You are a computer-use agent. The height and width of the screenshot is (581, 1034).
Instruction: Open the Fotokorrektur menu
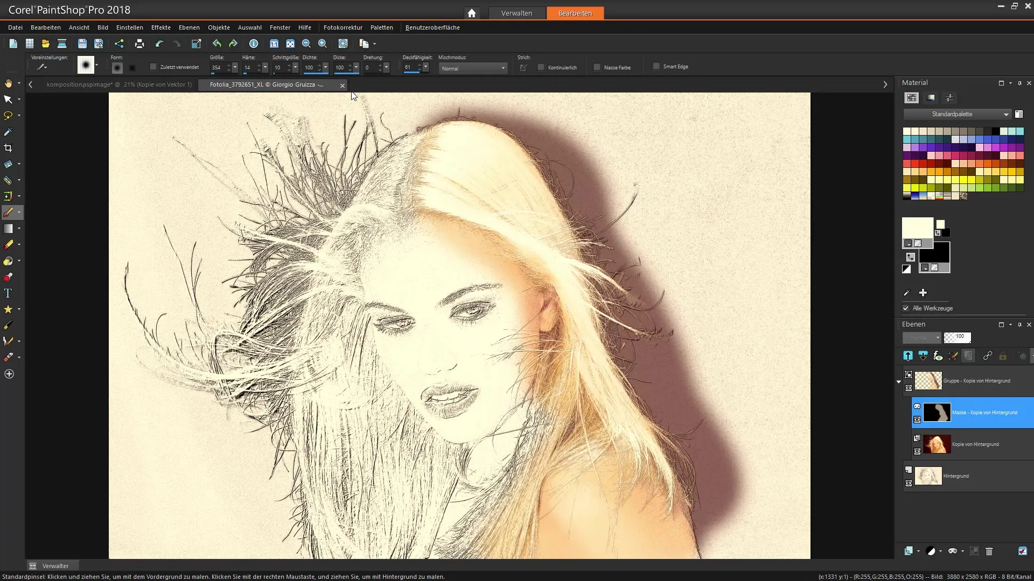point(343,27)
